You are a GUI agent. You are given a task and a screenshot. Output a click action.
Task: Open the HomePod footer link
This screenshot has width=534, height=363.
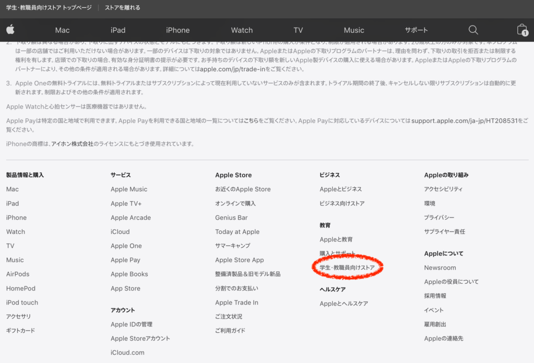tap(21, 288)
